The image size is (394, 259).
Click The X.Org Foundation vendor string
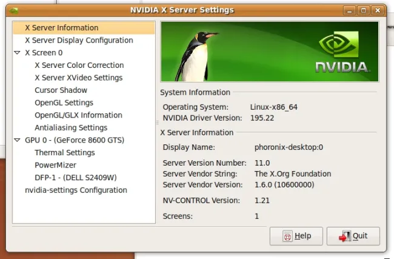coord(293,173)
